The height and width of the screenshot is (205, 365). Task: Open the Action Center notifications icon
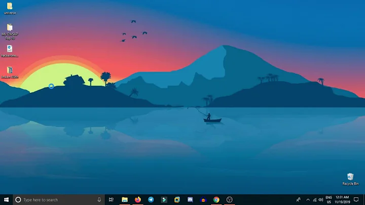(356, 199)
